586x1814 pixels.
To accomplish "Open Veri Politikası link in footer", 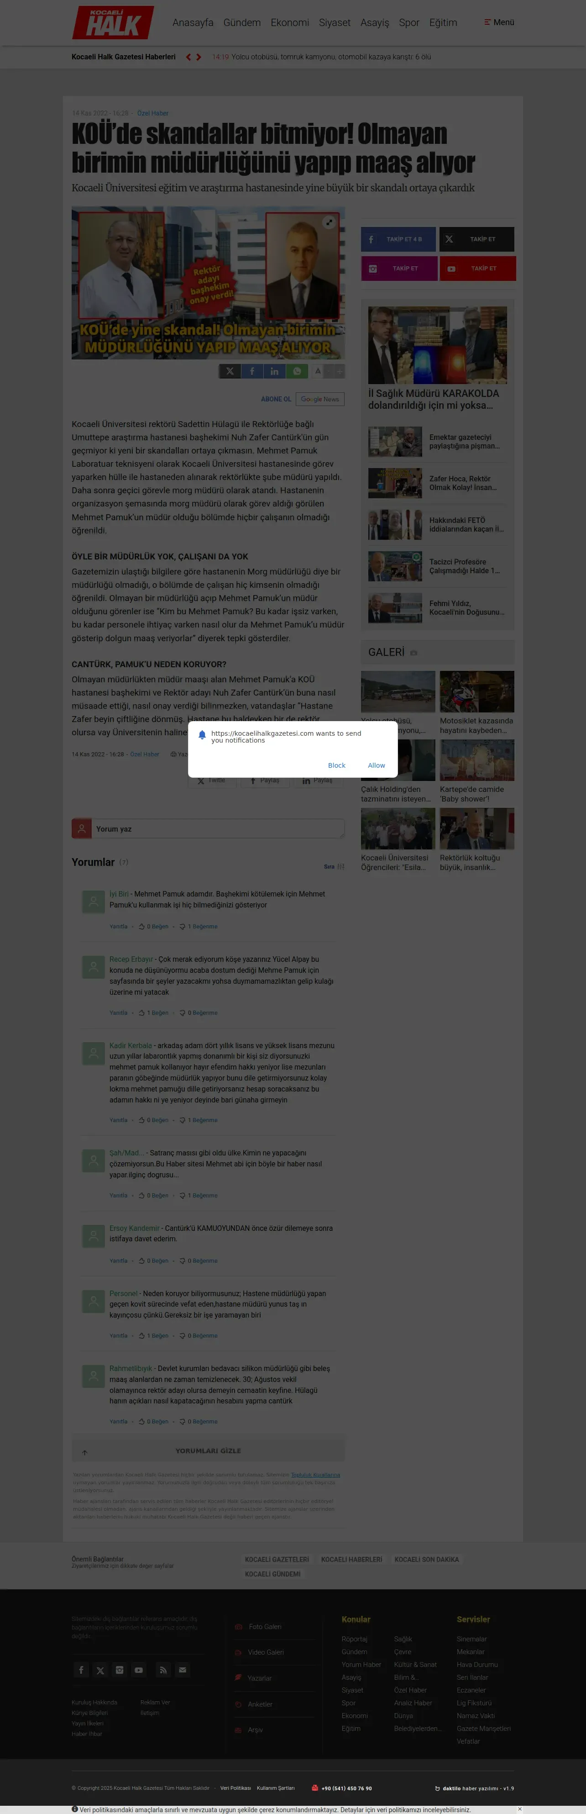I will (x=235, y=1788).
